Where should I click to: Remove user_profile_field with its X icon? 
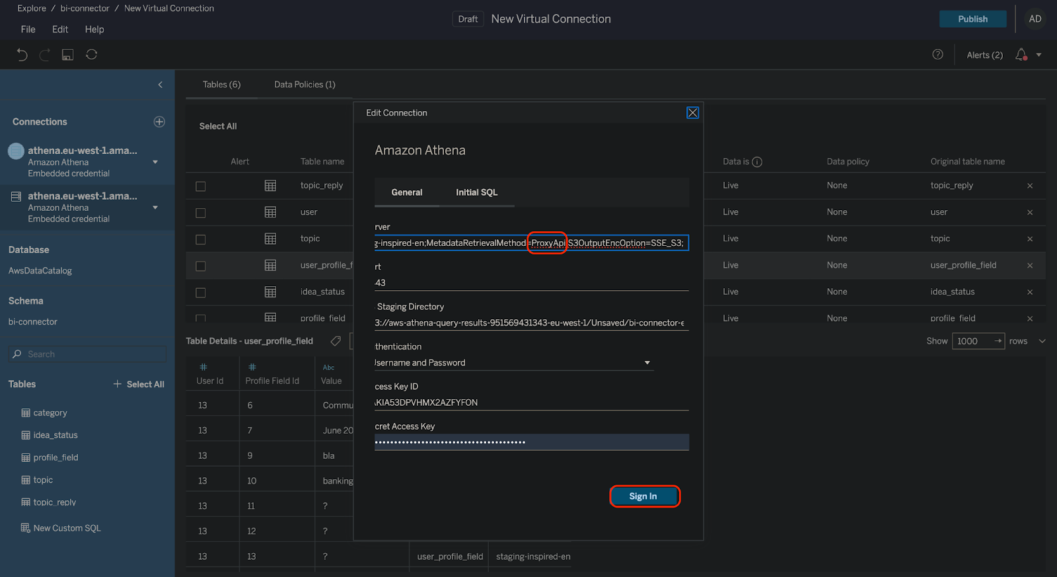(1030, 265)
